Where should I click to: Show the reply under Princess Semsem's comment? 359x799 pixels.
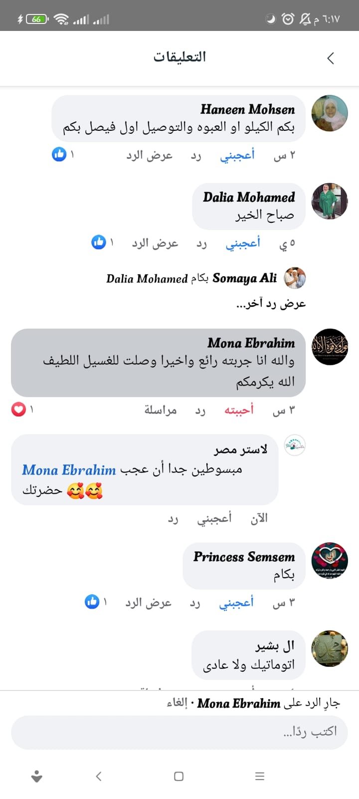coord(148,603)
